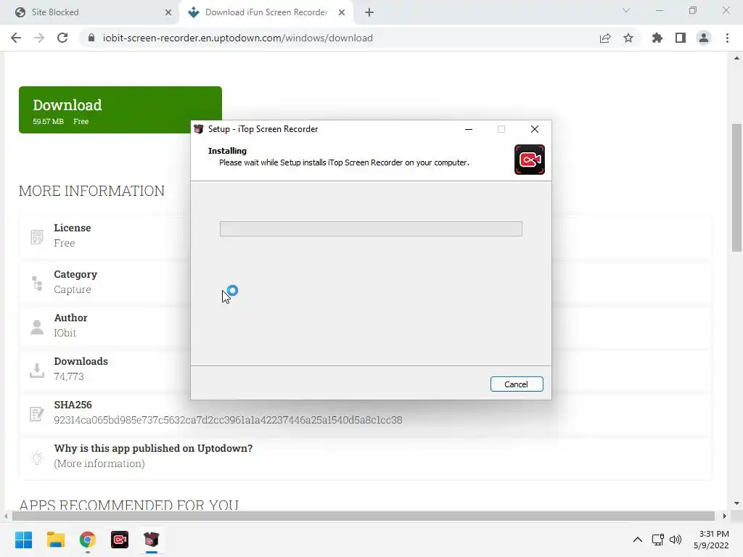Click the Downloads count 74,773
Image resolution: width=743 pixels, height=557 pixels.
(69, 376)
